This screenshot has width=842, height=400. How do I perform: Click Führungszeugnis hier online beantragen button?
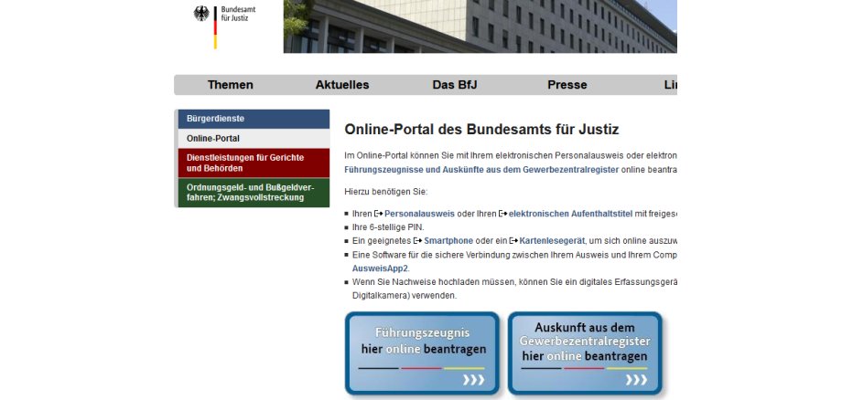pyautogui.click(x=422, y=353)
